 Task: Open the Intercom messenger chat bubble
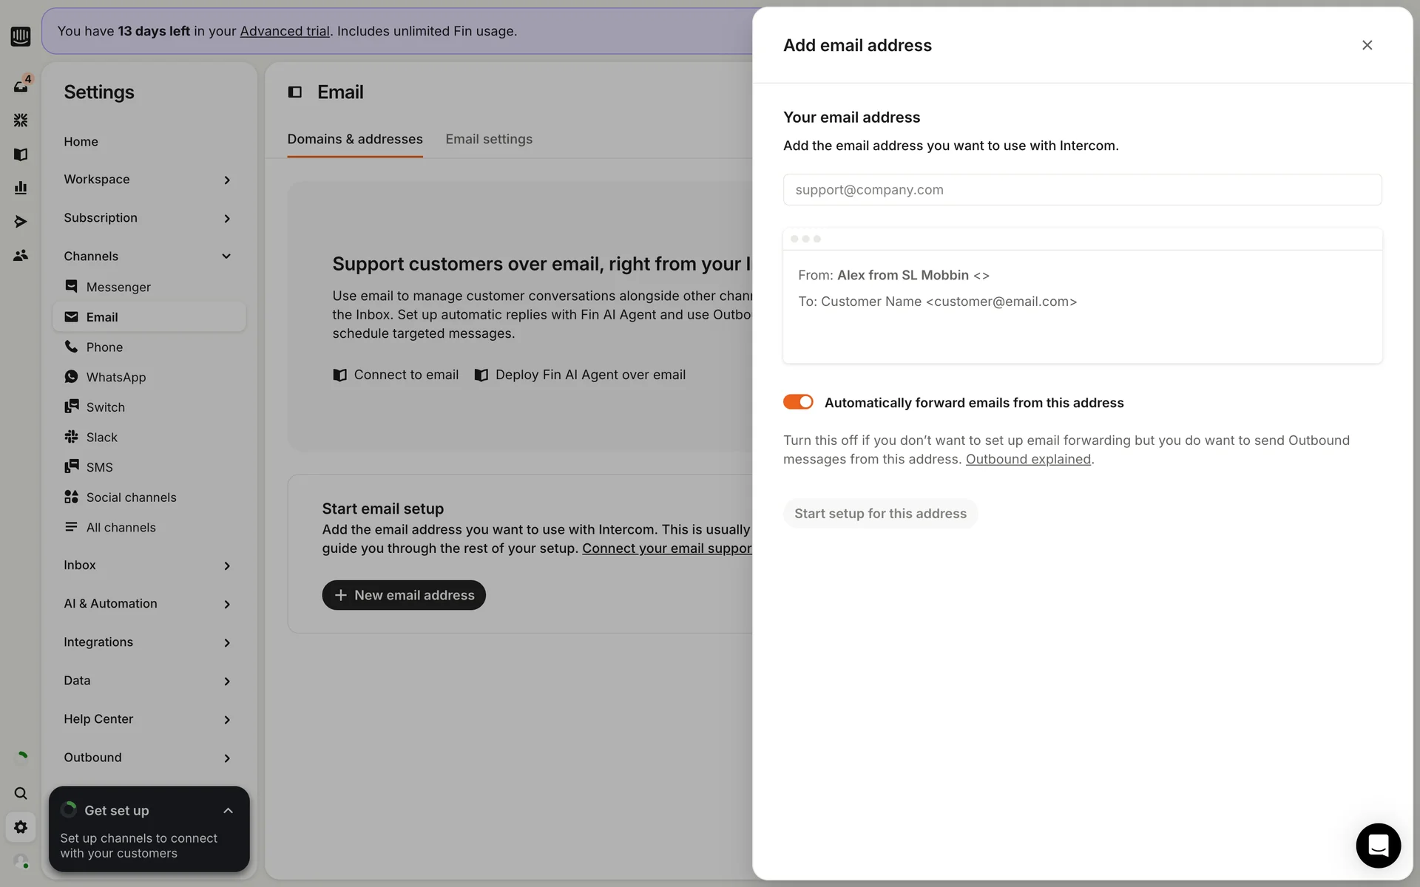point(1378,845)
